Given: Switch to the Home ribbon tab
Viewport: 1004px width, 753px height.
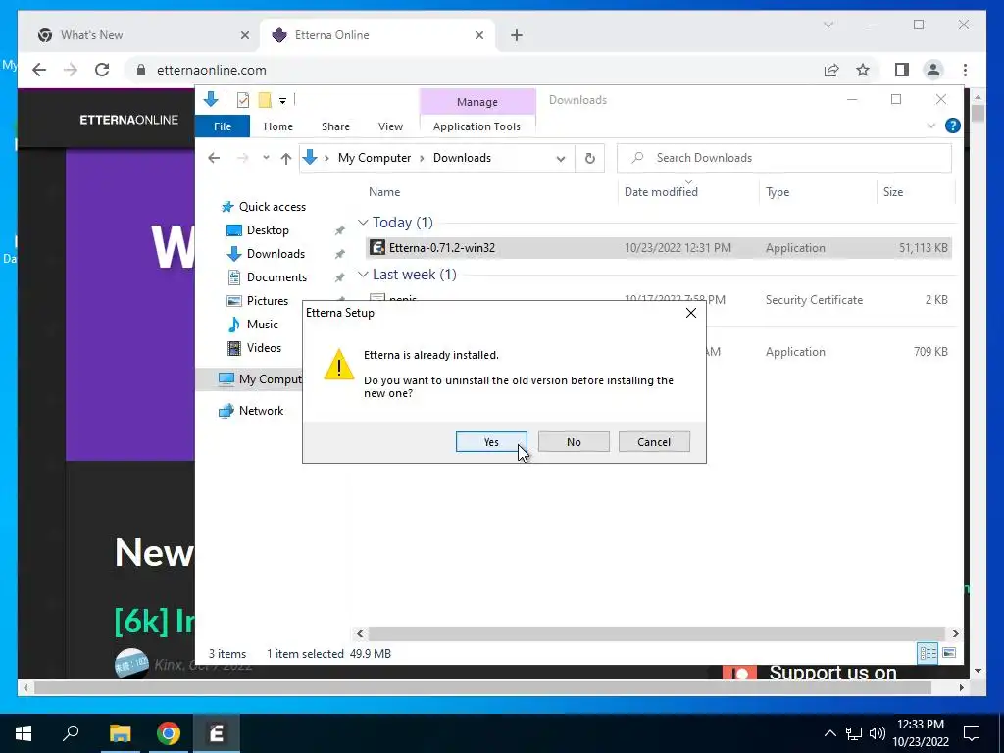Looking at the screenshot, I should click(277, 126).
